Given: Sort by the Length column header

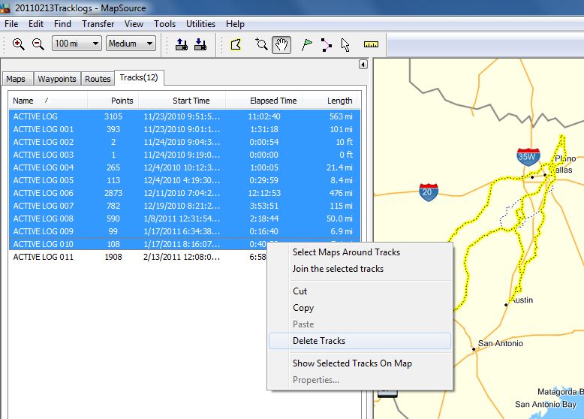Looking at the screenshot, I should point(330,101).
